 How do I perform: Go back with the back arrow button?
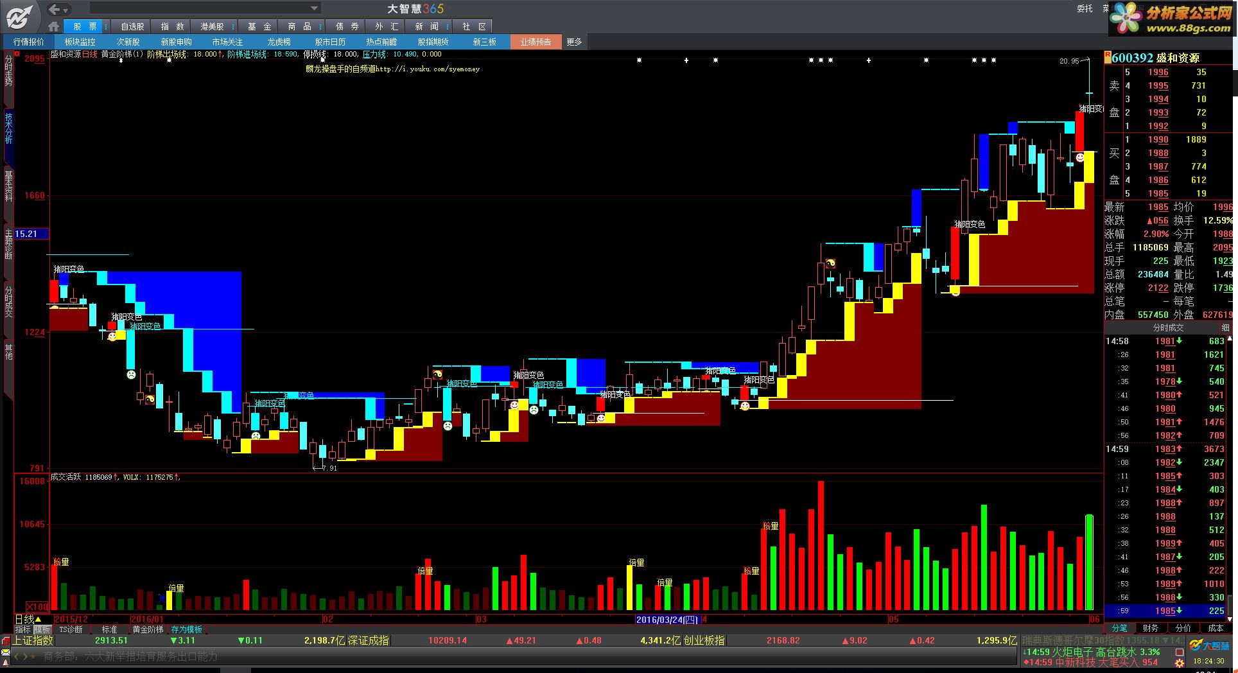(55, 9)
